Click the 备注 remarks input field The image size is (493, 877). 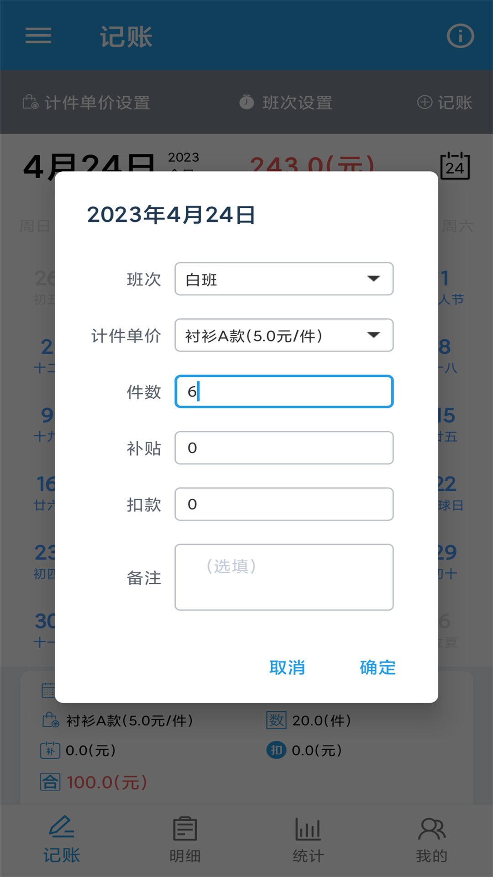283,577
